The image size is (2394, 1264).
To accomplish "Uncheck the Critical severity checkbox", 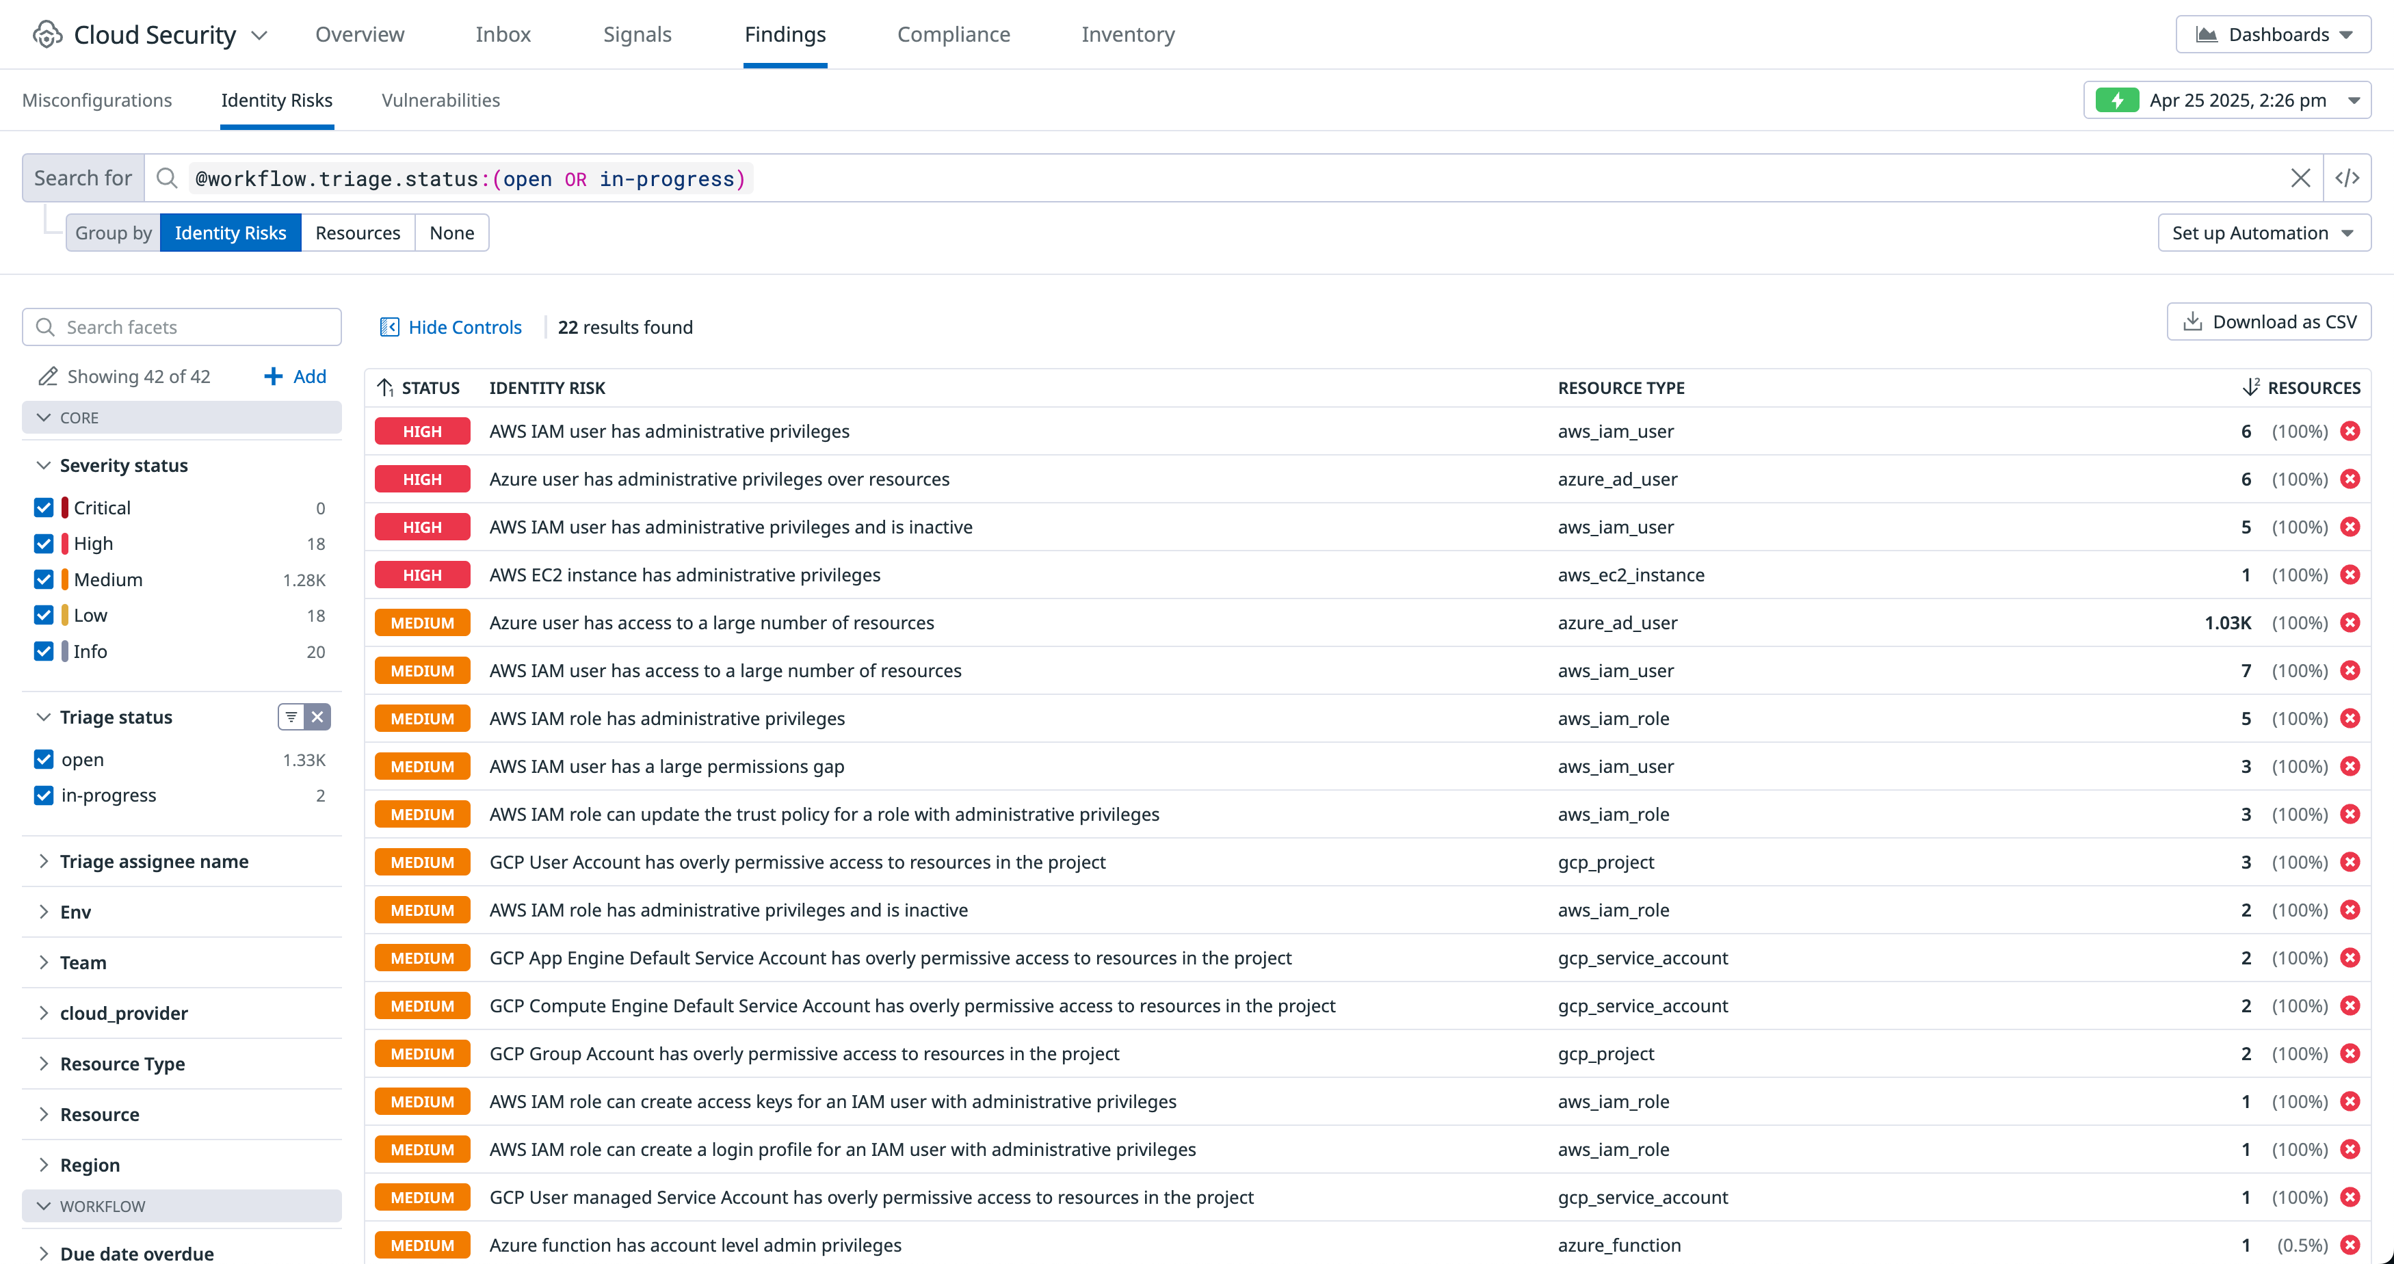I will tap(44, 508).
